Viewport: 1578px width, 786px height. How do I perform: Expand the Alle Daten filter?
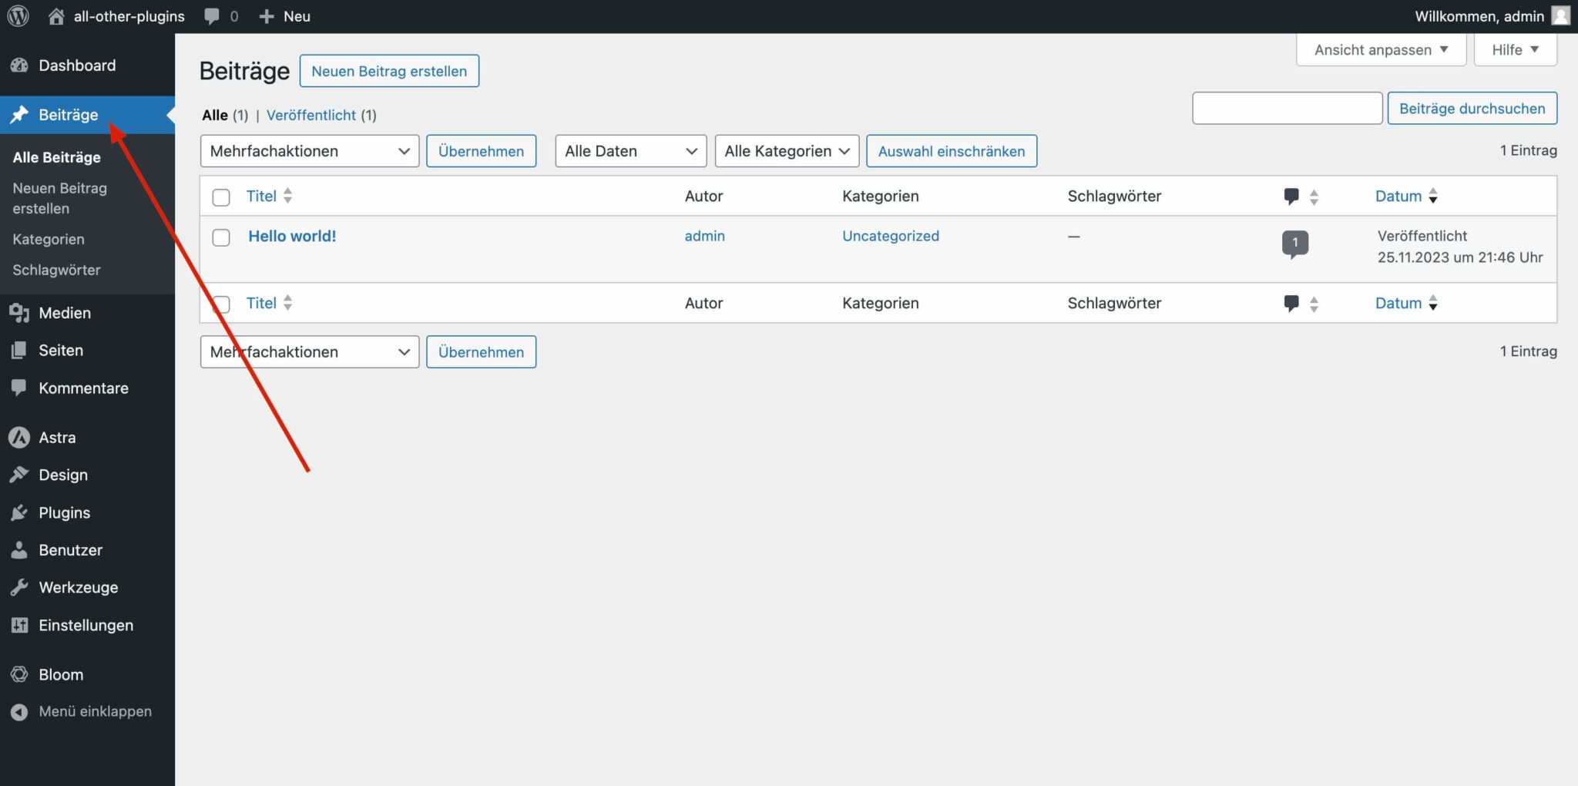[x=630, y=151]
